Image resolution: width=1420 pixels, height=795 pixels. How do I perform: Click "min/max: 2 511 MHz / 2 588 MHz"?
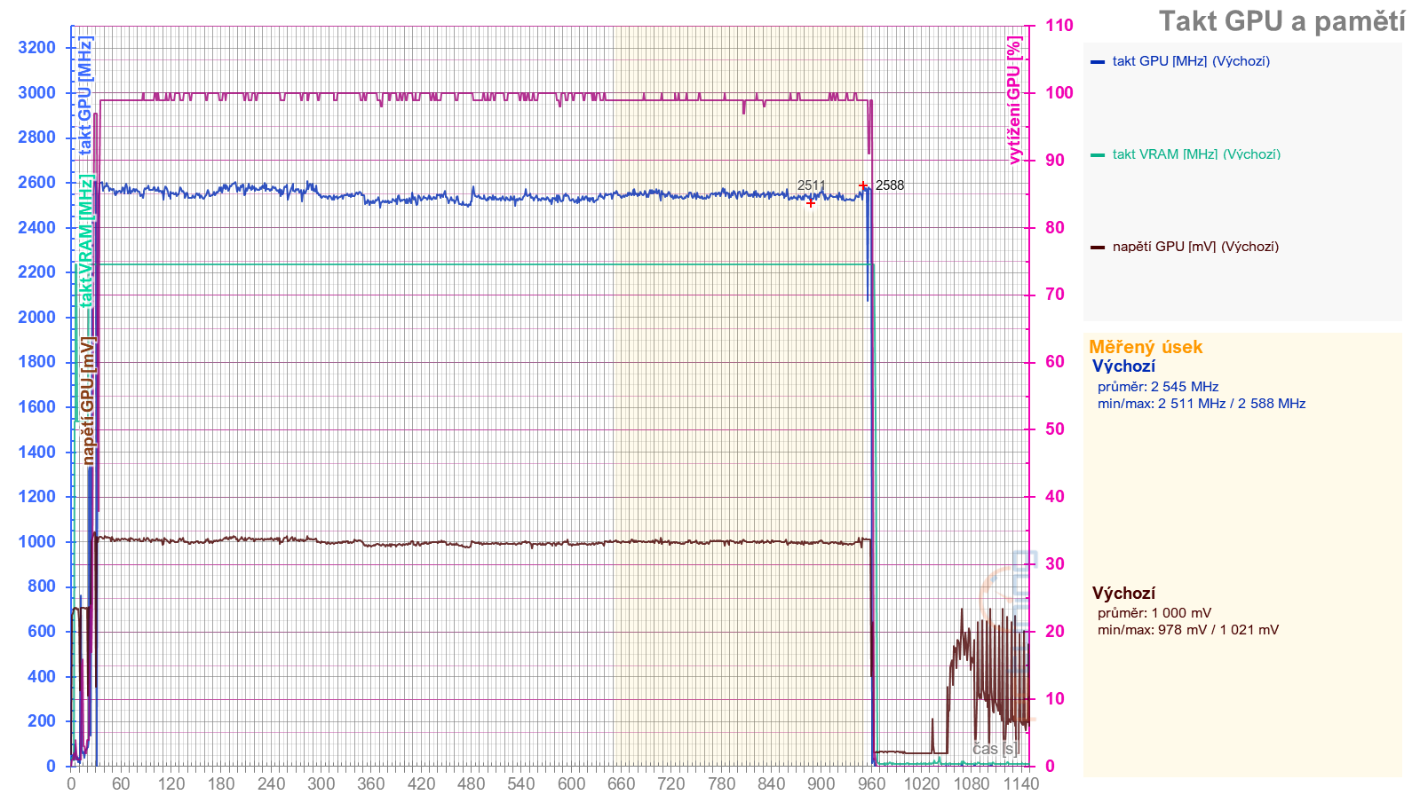click(1202, 404)
